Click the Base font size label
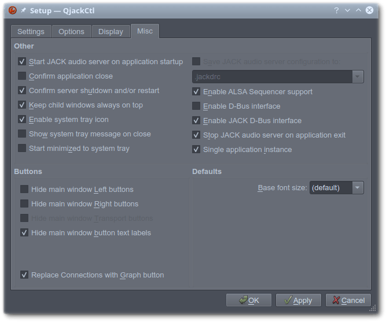 282,188
